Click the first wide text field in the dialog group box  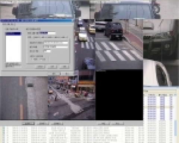(56, 42)
